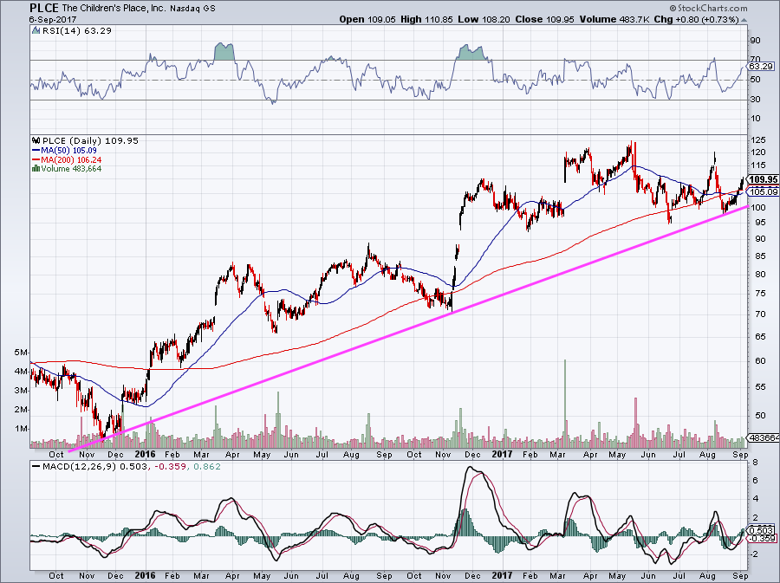Screen dimensions: 780x583
Task: Click the Close 109.95 value in the header
Action: click(x=544, y=19)
